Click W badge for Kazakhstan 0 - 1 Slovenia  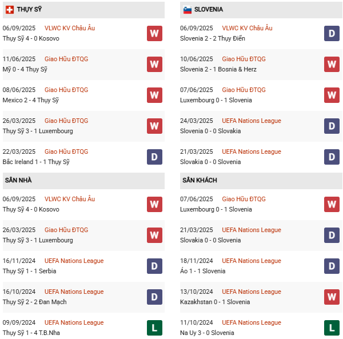(x=332, y=297)
